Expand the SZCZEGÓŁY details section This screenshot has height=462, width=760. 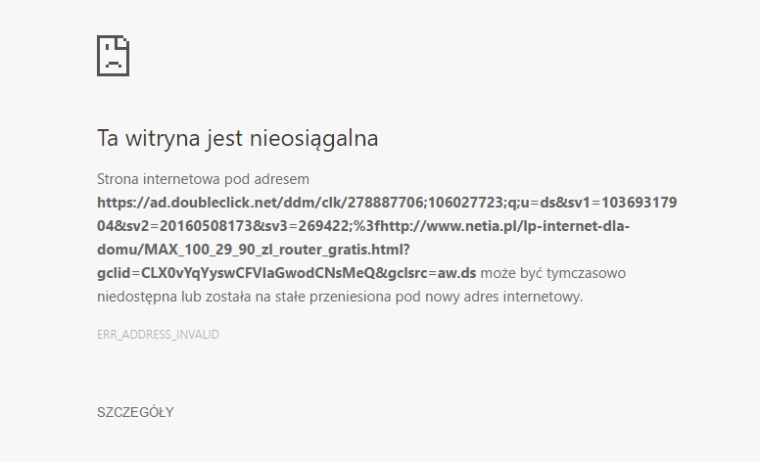coord(135,413)
